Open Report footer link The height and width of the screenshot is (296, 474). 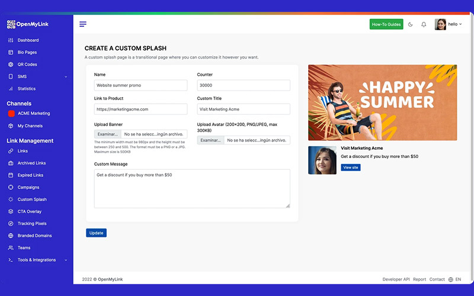(419, 279)
